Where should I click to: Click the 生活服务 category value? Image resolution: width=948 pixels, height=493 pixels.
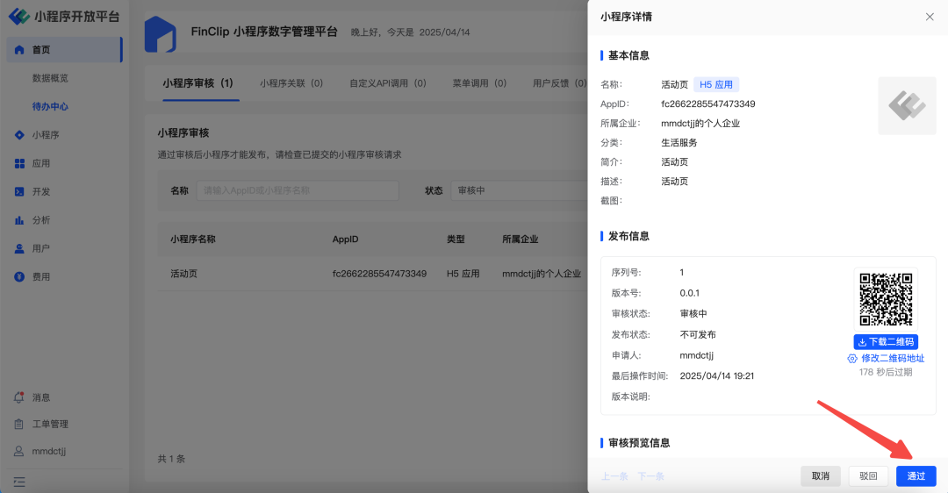tap(679, 143)
